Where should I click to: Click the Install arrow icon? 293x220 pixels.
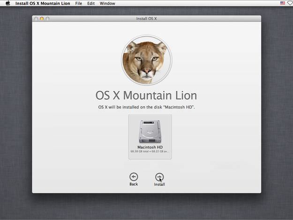159,177
